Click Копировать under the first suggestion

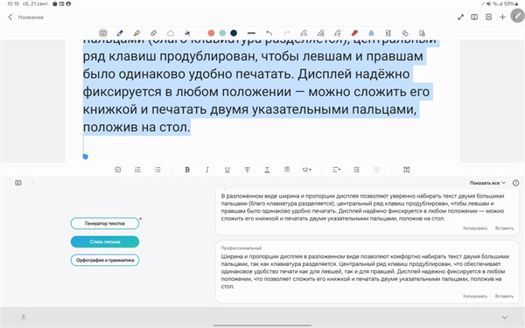(475, 228)
